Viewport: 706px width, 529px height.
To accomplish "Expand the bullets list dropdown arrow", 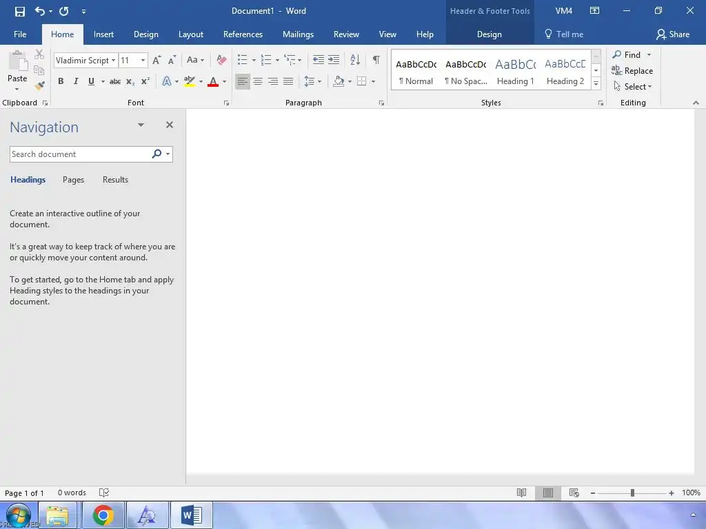I will coord(254,60).
